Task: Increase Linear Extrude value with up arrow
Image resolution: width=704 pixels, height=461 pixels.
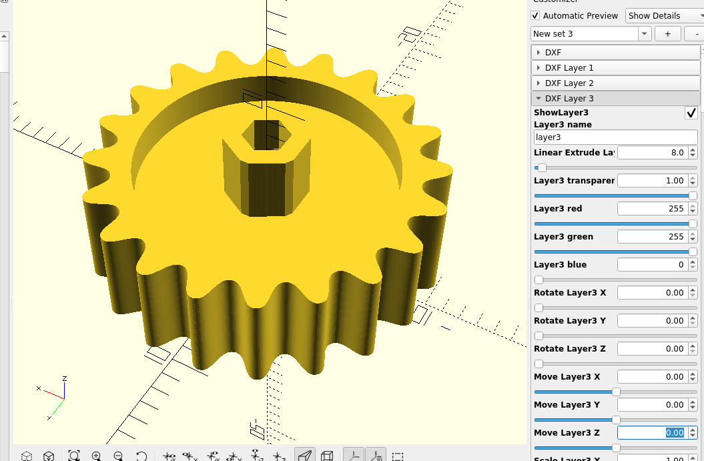Action: [x=693, y=150]
